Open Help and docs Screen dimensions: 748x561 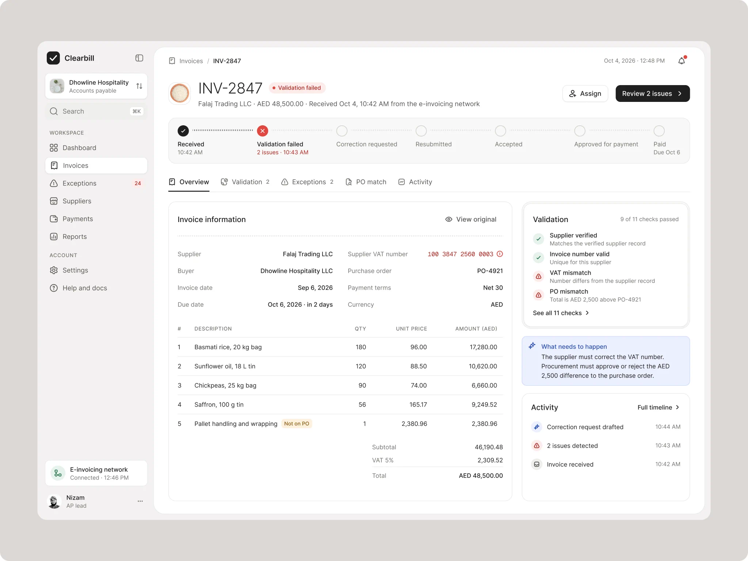(96, 288)
